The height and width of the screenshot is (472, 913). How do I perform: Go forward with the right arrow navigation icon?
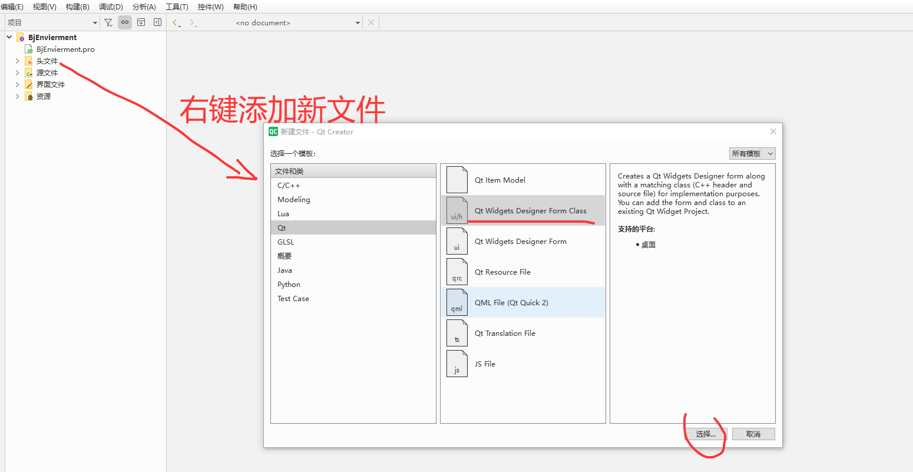[193, 22]
